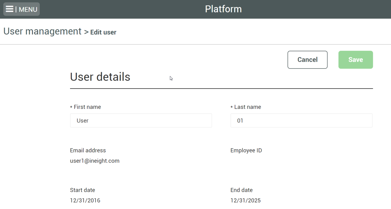Click the Edit user breadcrumb text
391x209 pixels.
pos(103,32)
